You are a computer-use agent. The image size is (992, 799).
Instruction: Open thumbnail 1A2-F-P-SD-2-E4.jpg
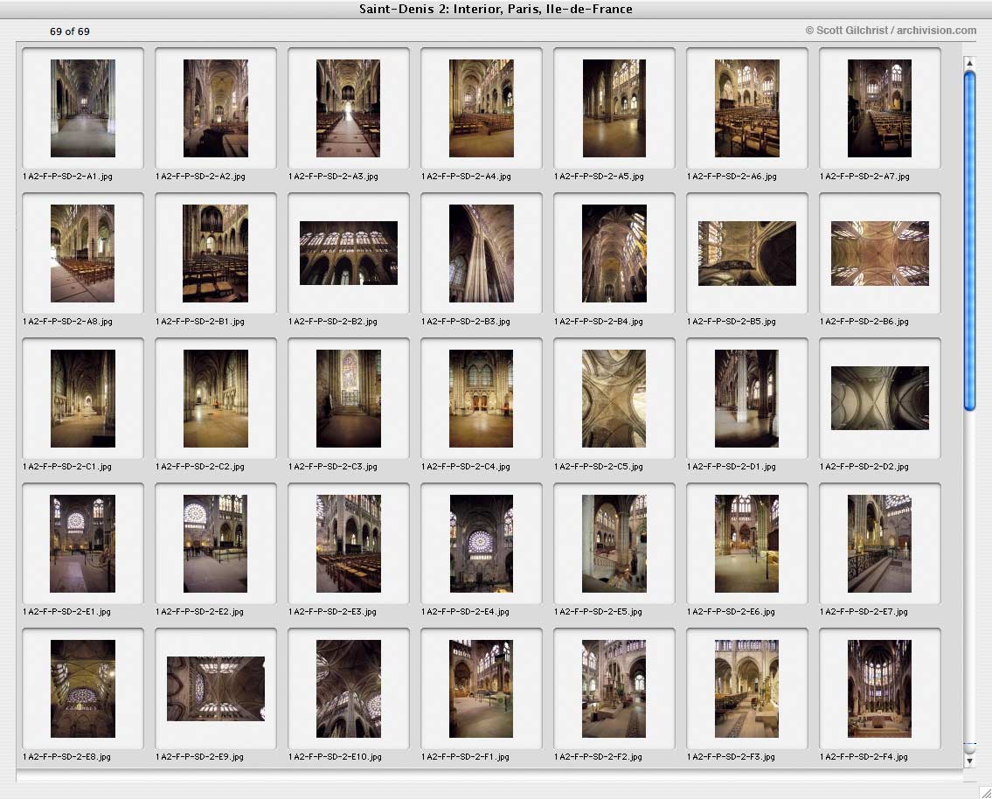(482, 544)
